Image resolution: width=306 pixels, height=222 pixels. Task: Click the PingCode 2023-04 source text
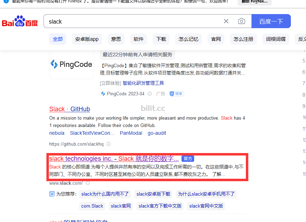pyautogui.click(x=126, y=94)
